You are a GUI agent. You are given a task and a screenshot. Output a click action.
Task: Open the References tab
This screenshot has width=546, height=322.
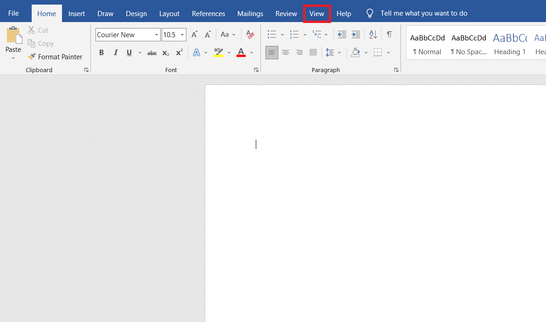pyautogui.click(x=208, y=14)
